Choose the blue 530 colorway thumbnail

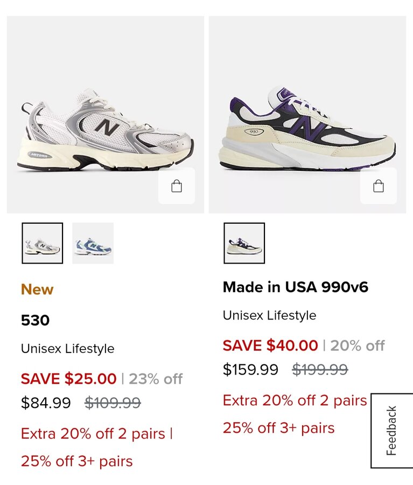(93, 243)
